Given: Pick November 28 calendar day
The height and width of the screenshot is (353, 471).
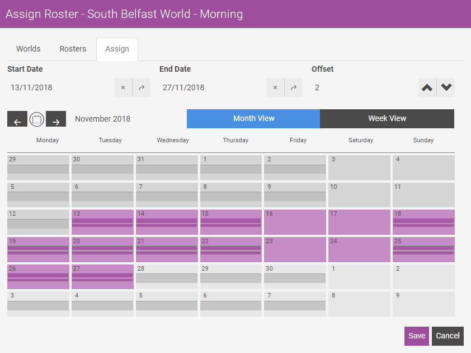Looking at the screenshot, I should click(167, 277).
